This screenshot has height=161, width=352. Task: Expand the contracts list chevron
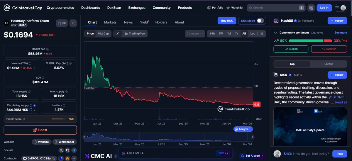[x=74, y=158]
